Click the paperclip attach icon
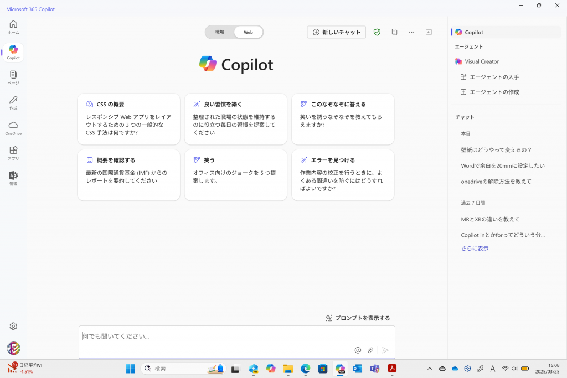The width and height of the screenshot is (567, 378). [x=370, y=350]
